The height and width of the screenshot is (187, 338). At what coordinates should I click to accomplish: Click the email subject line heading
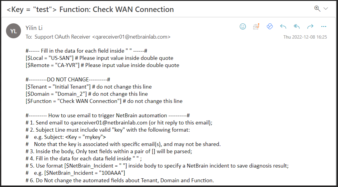click(90, 10)
